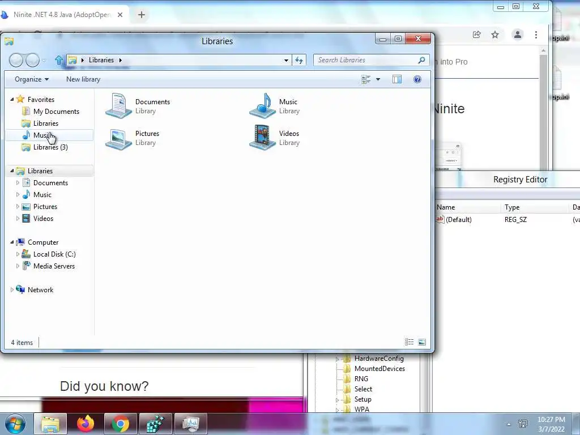The height and width of the screenshot is (435, 580).
Task: Click the Windows Start orb
Action: pos(15,424)
